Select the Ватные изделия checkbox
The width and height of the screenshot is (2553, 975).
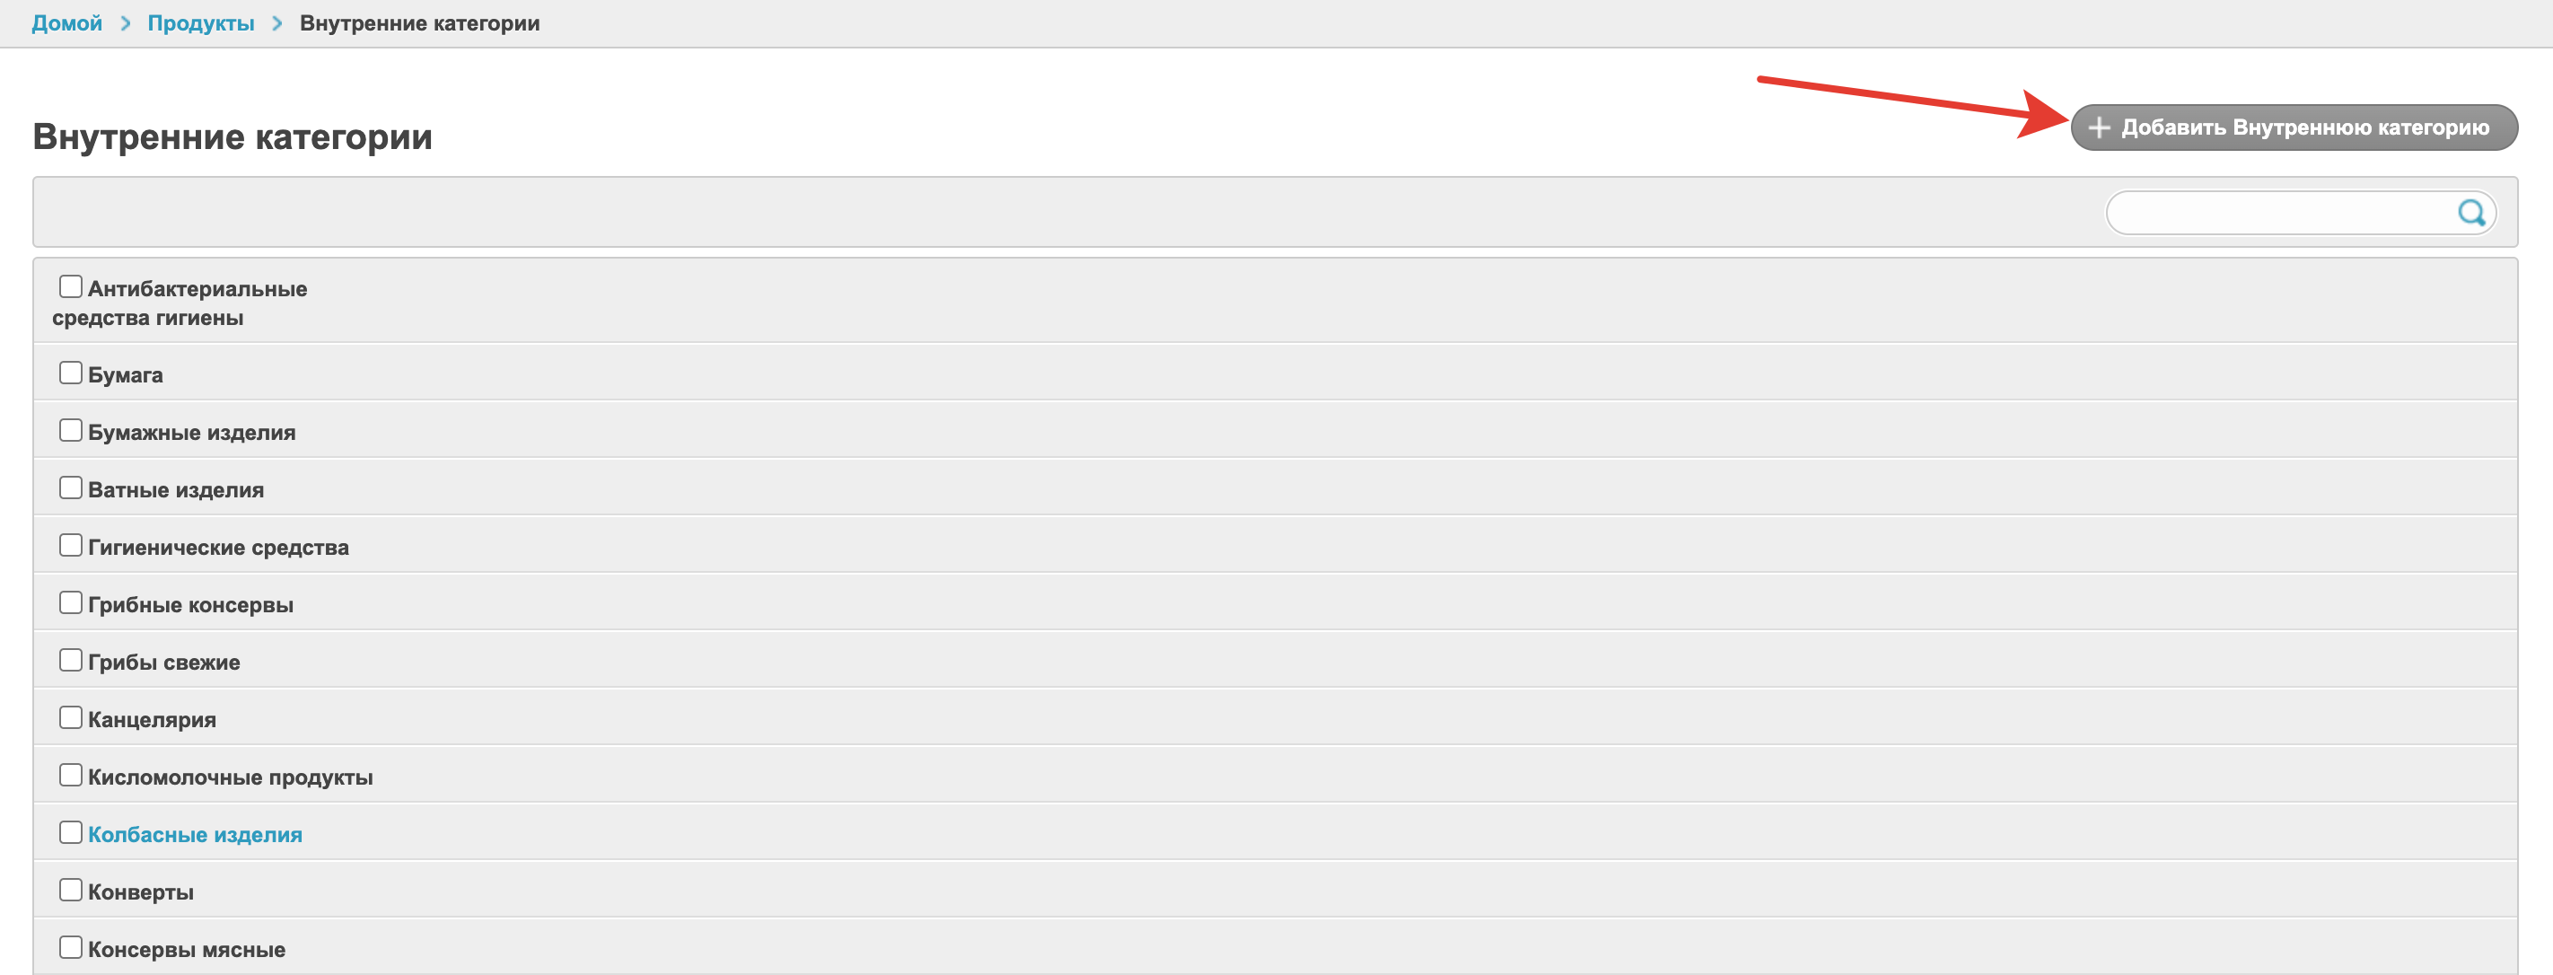point(70,487)
